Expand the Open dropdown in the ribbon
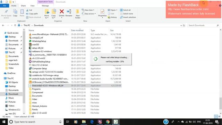Screen dimensions: 222x125 112,10
